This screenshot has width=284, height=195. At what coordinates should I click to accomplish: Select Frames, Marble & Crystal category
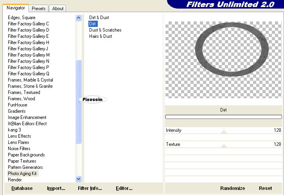click(x=31, y=80)
